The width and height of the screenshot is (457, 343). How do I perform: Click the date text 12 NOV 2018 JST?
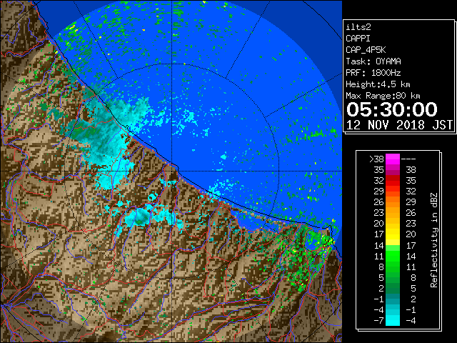tap(399, 125)
